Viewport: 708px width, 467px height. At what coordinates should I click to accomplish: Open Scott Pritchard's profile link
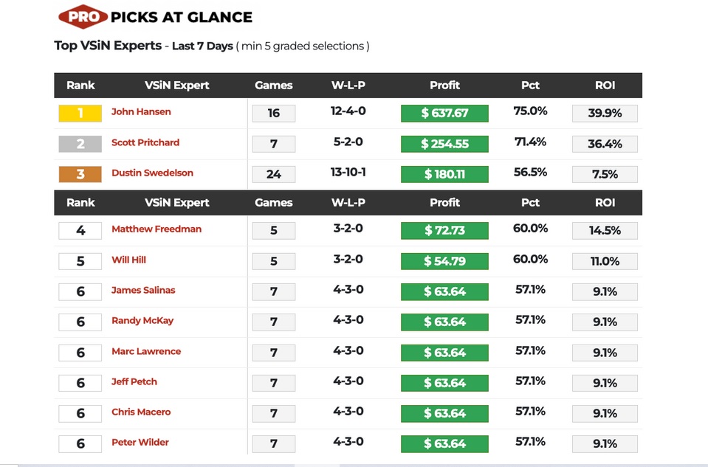point(145,142)
